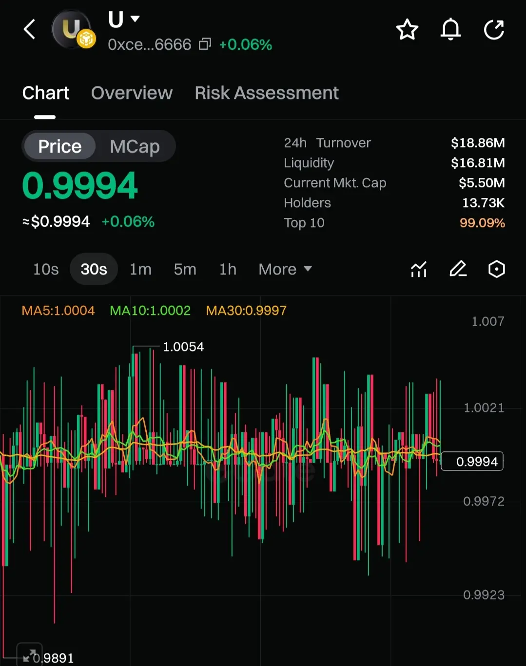This screenshot has height=666, width=526.
Task: Tap the Liquidity value $16.81M
Action: point(478,163)
